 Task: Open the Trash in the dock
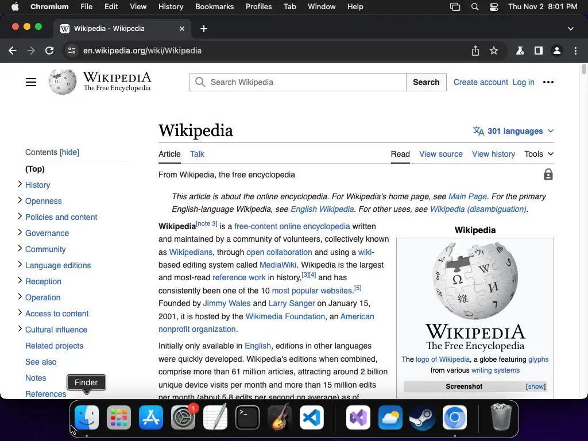(501, 417)
